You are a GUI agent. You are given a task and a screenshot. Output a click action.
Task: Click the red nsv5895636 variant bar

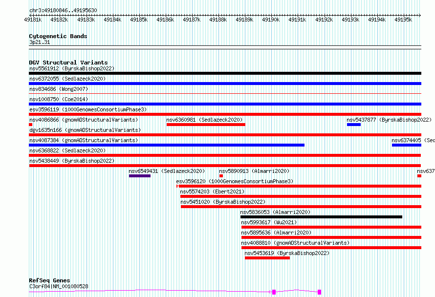tap(331, 237)
